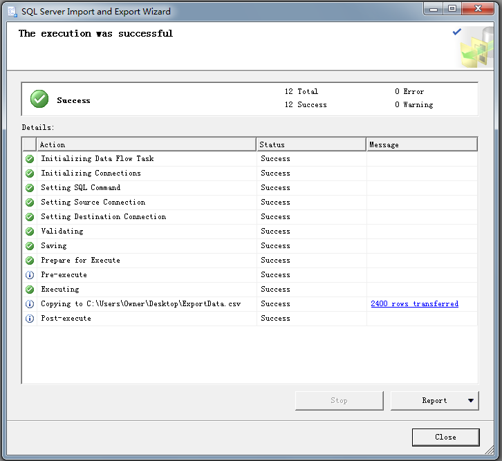Minimize the wizard window

434,9
